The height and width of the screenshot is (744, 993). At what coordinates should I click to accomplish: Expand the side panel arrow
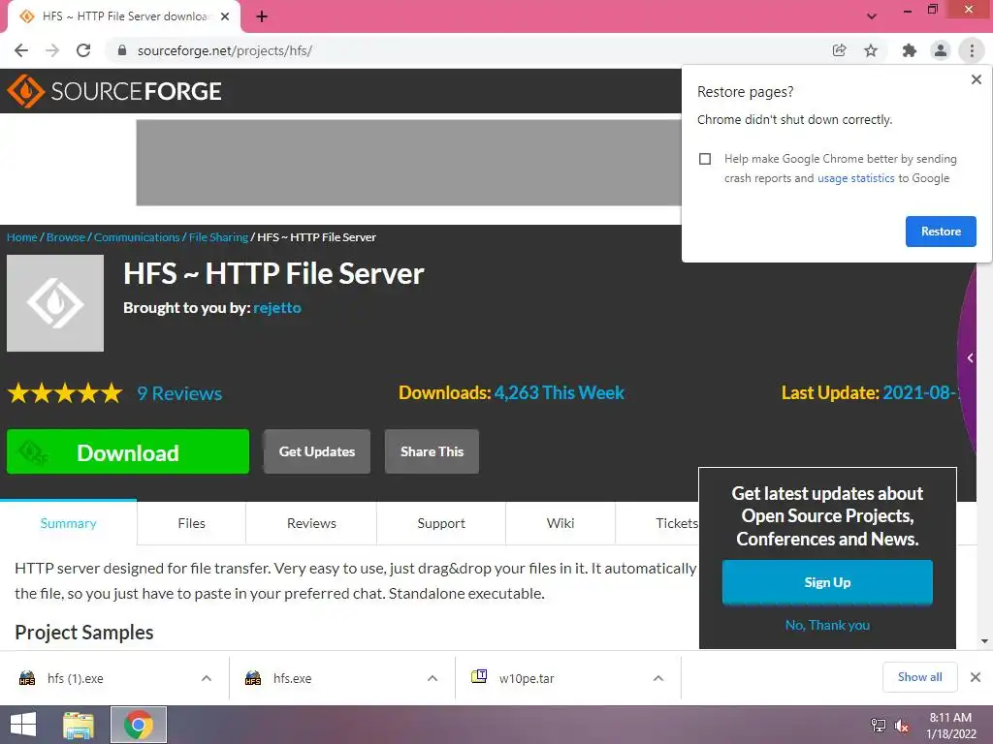pos(970,358)
